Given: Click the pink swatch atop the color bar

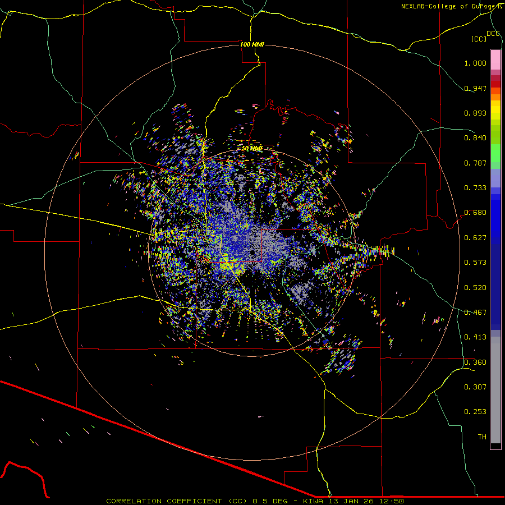Looking at the screenshot, I should 495,59.
